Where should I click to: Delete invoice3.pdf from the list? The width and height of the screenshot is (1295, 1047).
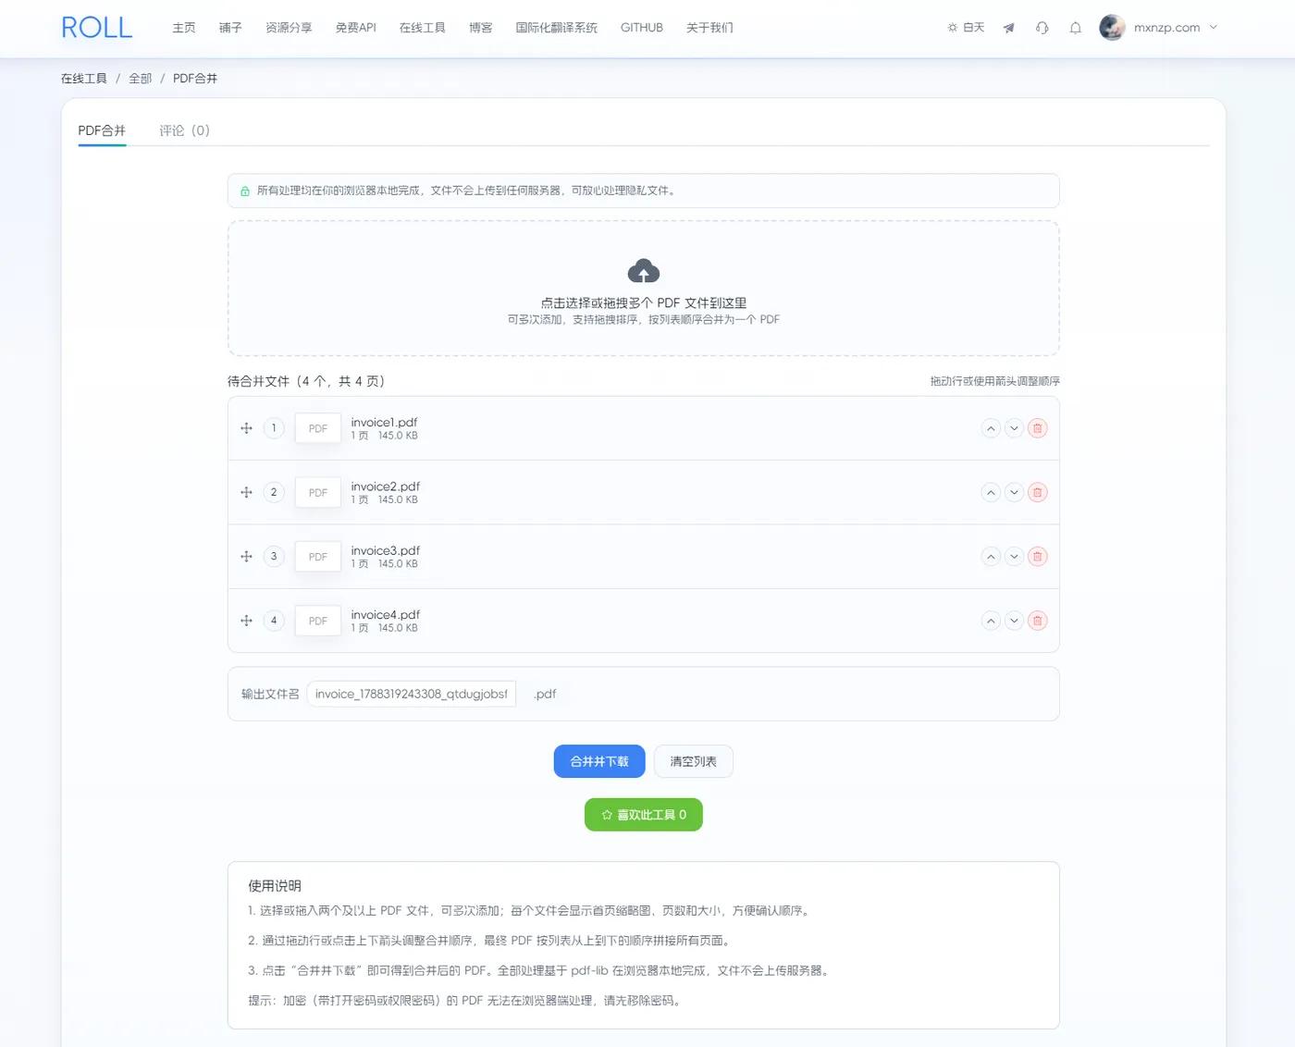point(1038,557)
